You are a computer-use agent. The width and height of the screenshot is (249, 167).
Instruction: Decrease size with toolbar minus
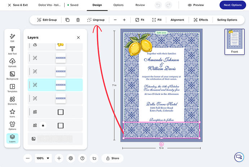click(x=115, y=20)
